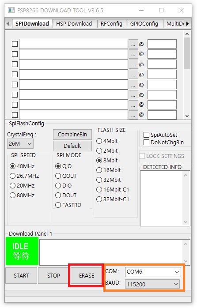
Task: Tick the fifth file row checkbox
Action: point(15,84)
